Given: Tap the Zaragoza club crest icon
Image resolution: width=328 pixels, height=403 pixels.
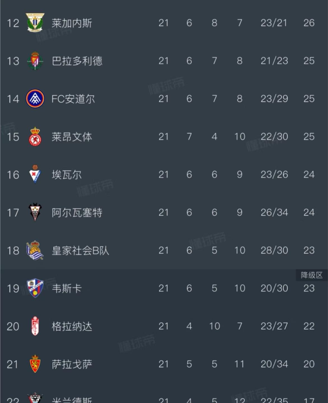Looking at the screenshot, I should tap(35, 364).
